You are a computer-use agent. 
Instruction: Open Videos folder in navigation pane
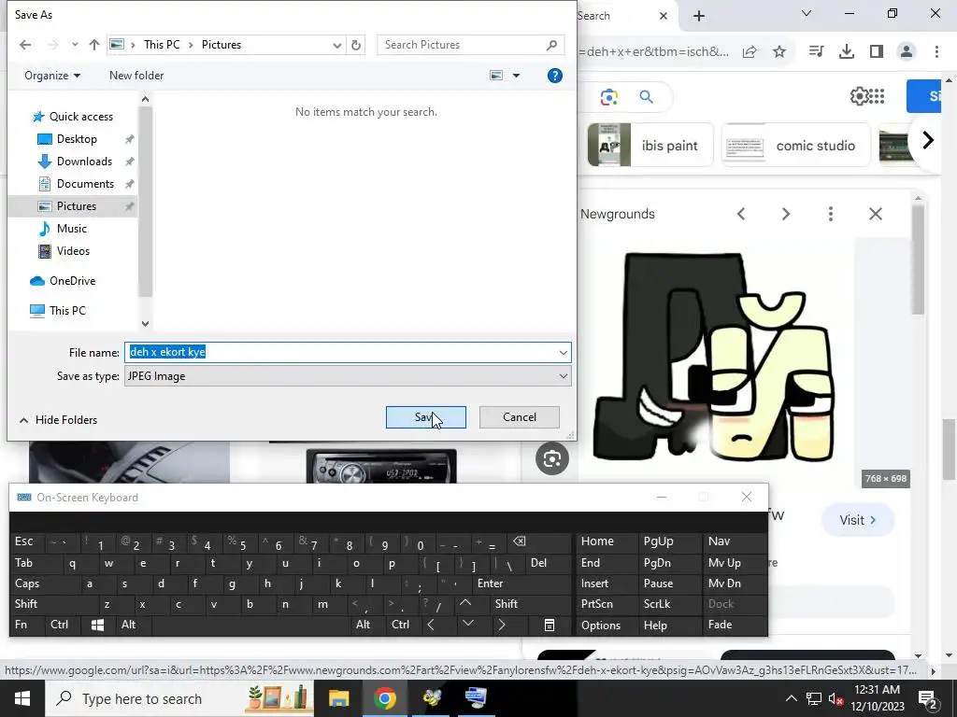pos(73,251)
